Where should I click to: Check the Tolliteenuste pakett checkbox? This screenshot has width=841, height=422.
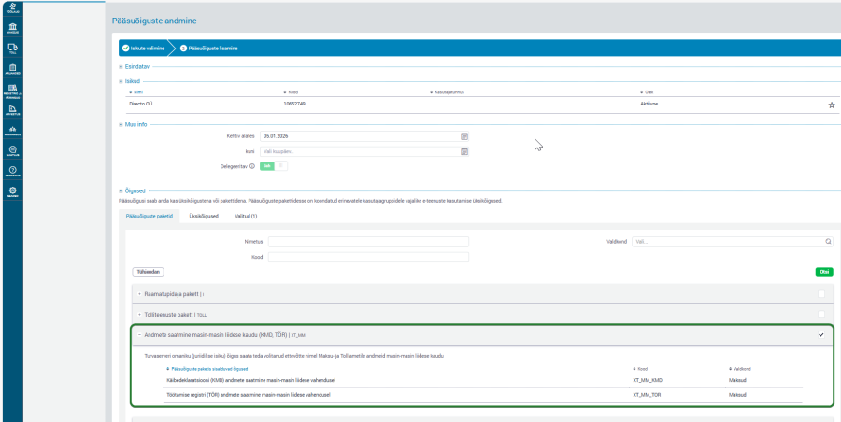click(x=820, y=314)
